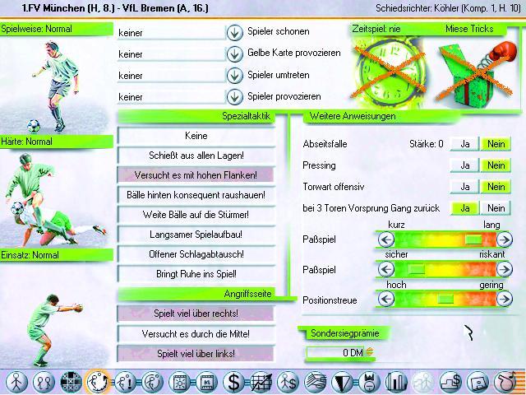
Task: Open the pennant flag icon
Action: coord(342,382)
